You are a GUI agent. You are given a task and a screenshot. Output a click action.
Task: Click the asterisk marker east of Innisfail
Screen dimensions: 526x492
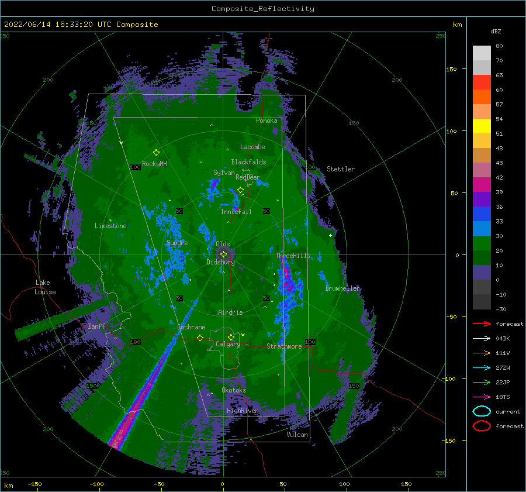[x=278, y=201]
